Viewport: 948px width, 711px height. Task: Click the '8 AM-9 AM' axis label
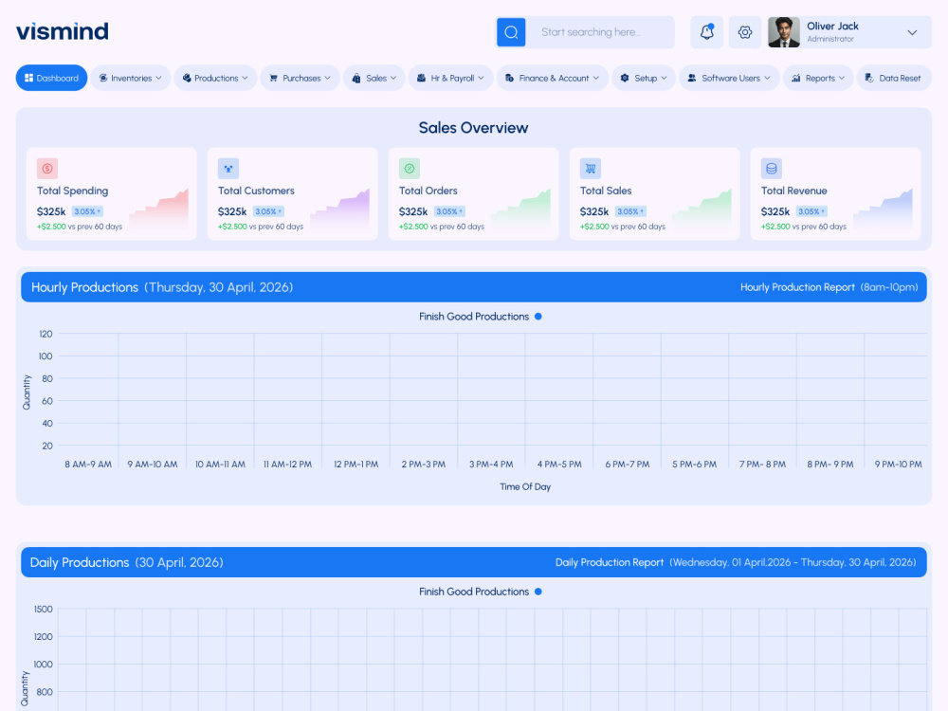[88, 465]
